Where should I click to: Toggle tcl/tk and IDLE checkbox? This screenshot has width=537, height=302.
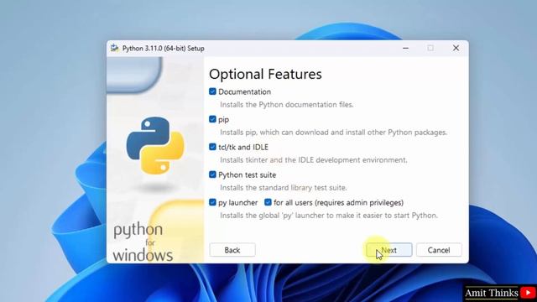coord(212,147)
